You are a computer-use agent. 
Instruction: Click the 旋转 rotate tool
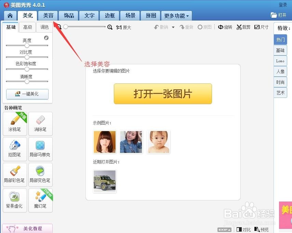pos(225,27)
